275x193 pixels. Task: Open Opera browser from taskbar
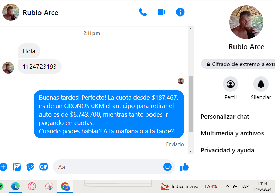click(x=32, y=186)
